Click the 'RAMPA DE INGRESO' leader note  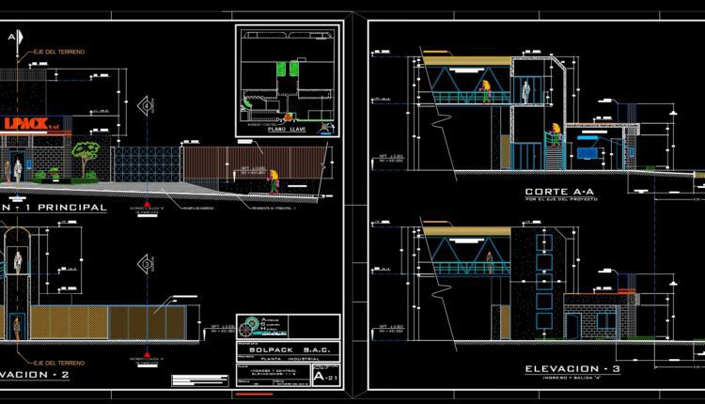[197, 208]
